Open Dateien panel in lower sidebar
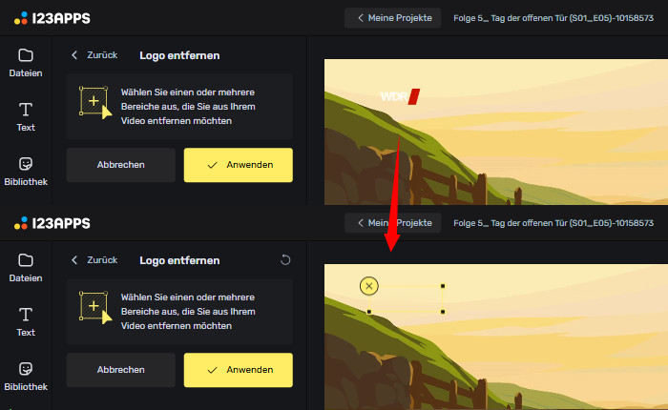 (26, 268)
